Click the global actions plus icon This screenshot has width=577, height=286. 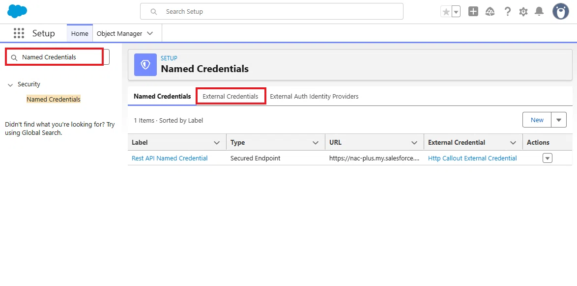tap(473, 11)
